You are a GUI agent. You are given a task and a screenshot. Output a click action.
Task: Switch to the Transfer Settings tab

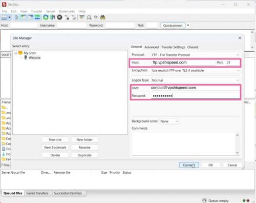point(173,47)
